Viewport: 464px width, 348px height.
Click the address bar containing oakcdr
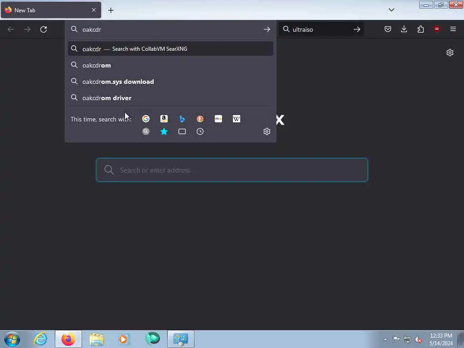(170, 29)
